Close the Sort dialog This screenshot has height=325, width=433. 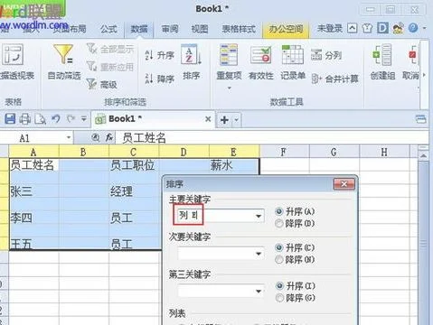click(x=344, y=184)
